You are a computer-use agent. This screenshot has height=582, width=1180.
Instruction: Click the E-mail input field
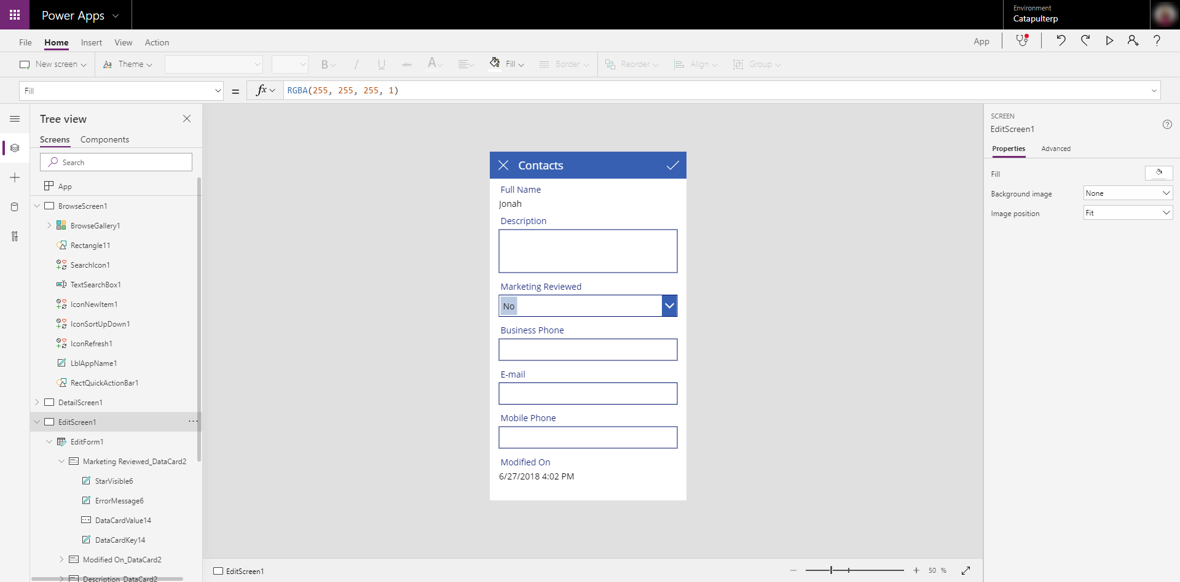pos(588,394)
